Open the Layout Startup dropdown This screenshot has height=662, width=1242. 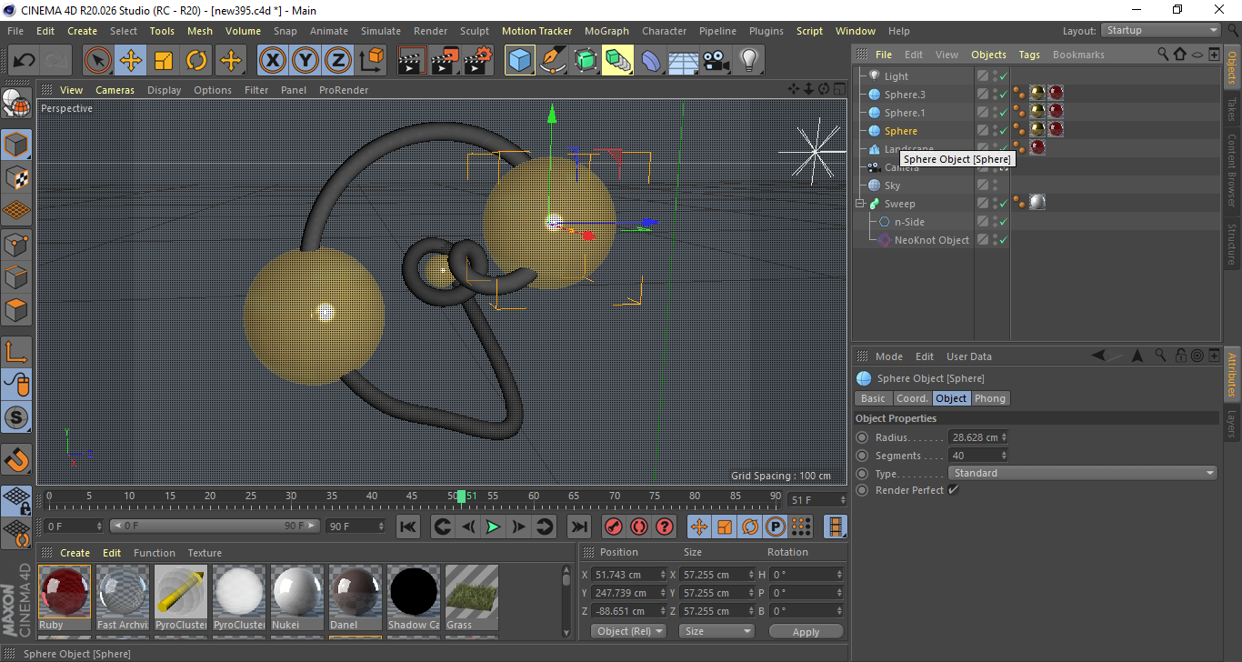(x=1161, y=30)
